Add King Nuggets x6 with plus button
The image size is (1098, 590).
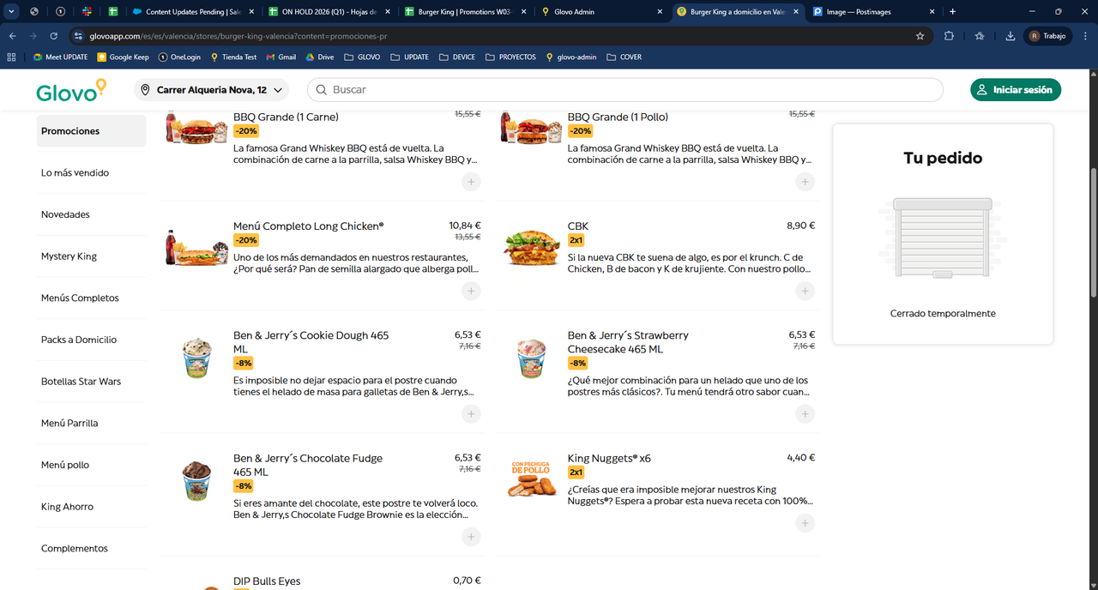pyautogui.click(x=805, y=523)
